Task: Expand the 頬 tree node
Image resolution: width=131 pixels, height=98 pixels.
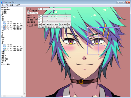Action: pyautogui.click(x=1, y=32)
